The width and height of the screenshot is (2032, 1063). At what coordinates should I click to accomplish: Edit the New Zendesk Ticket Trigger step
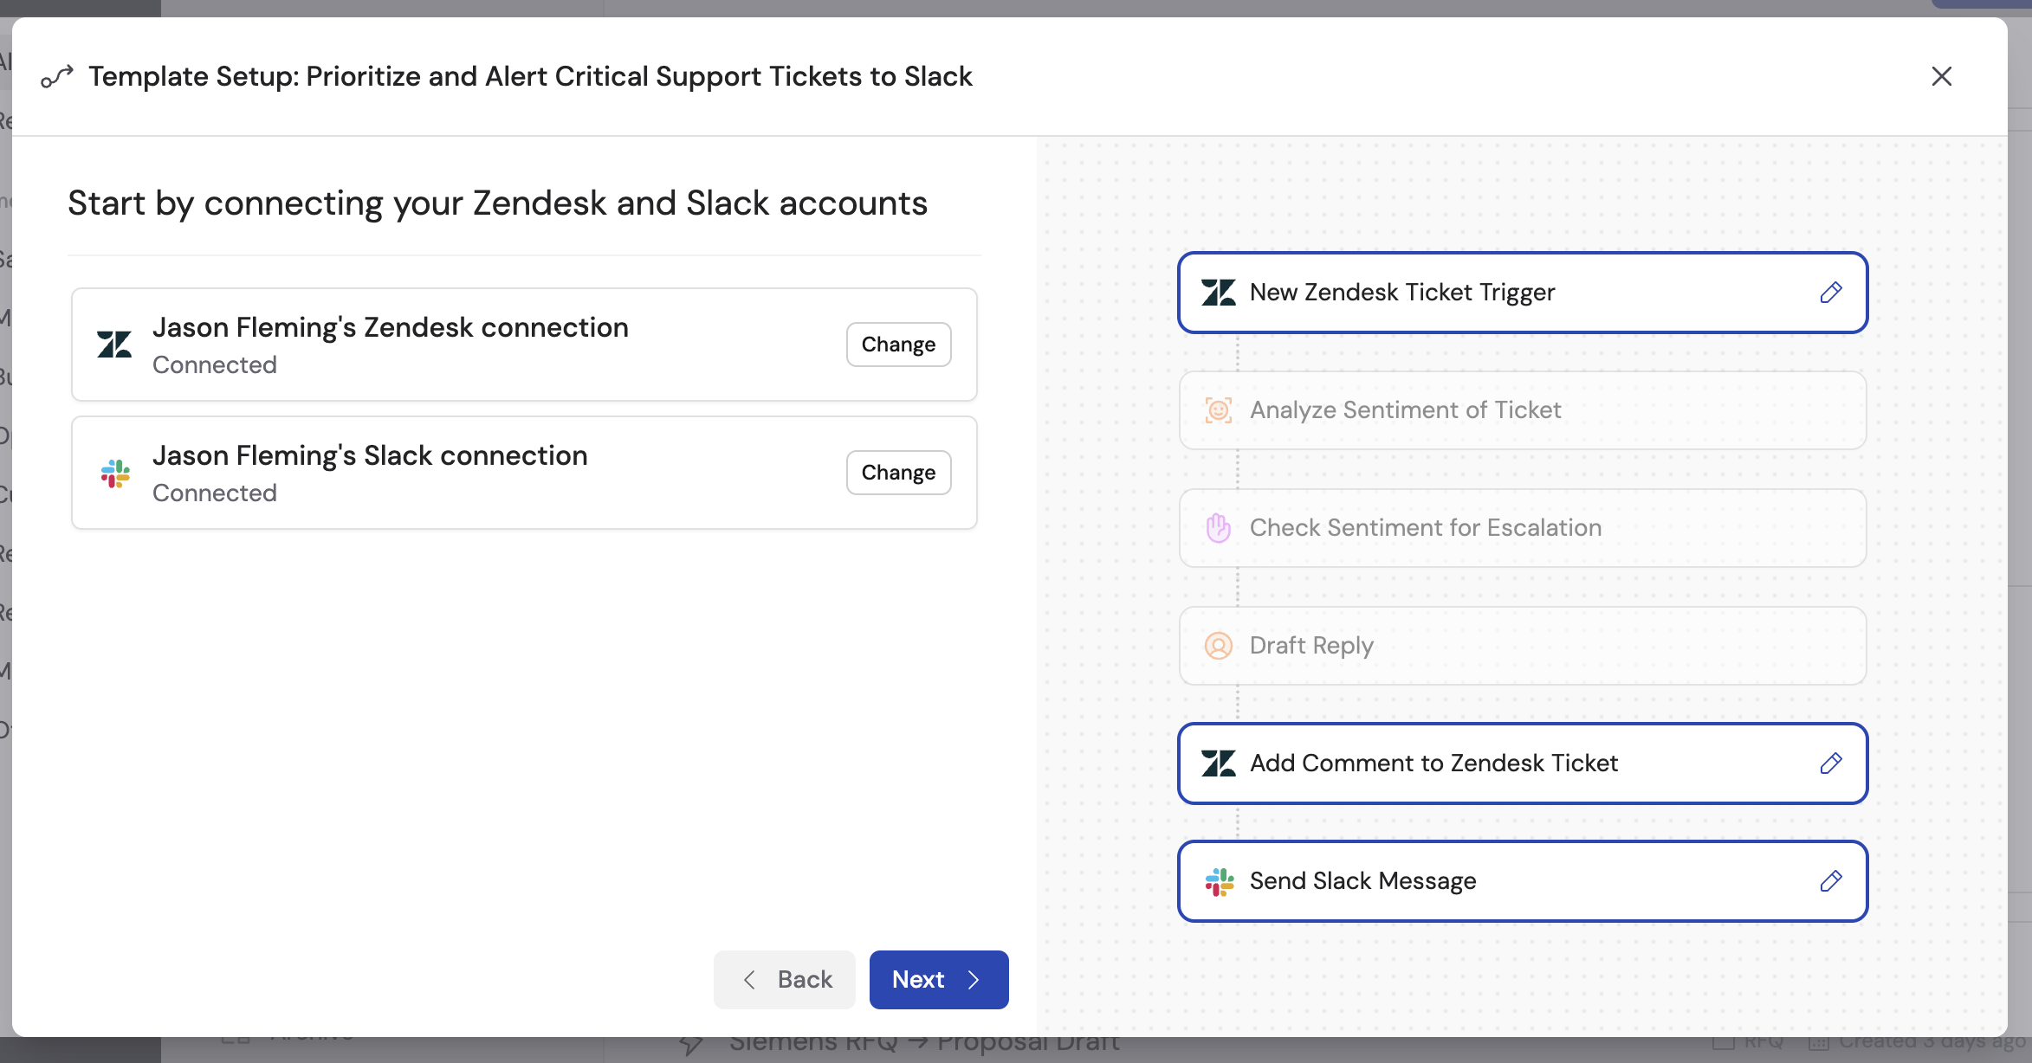(1831, 293)
